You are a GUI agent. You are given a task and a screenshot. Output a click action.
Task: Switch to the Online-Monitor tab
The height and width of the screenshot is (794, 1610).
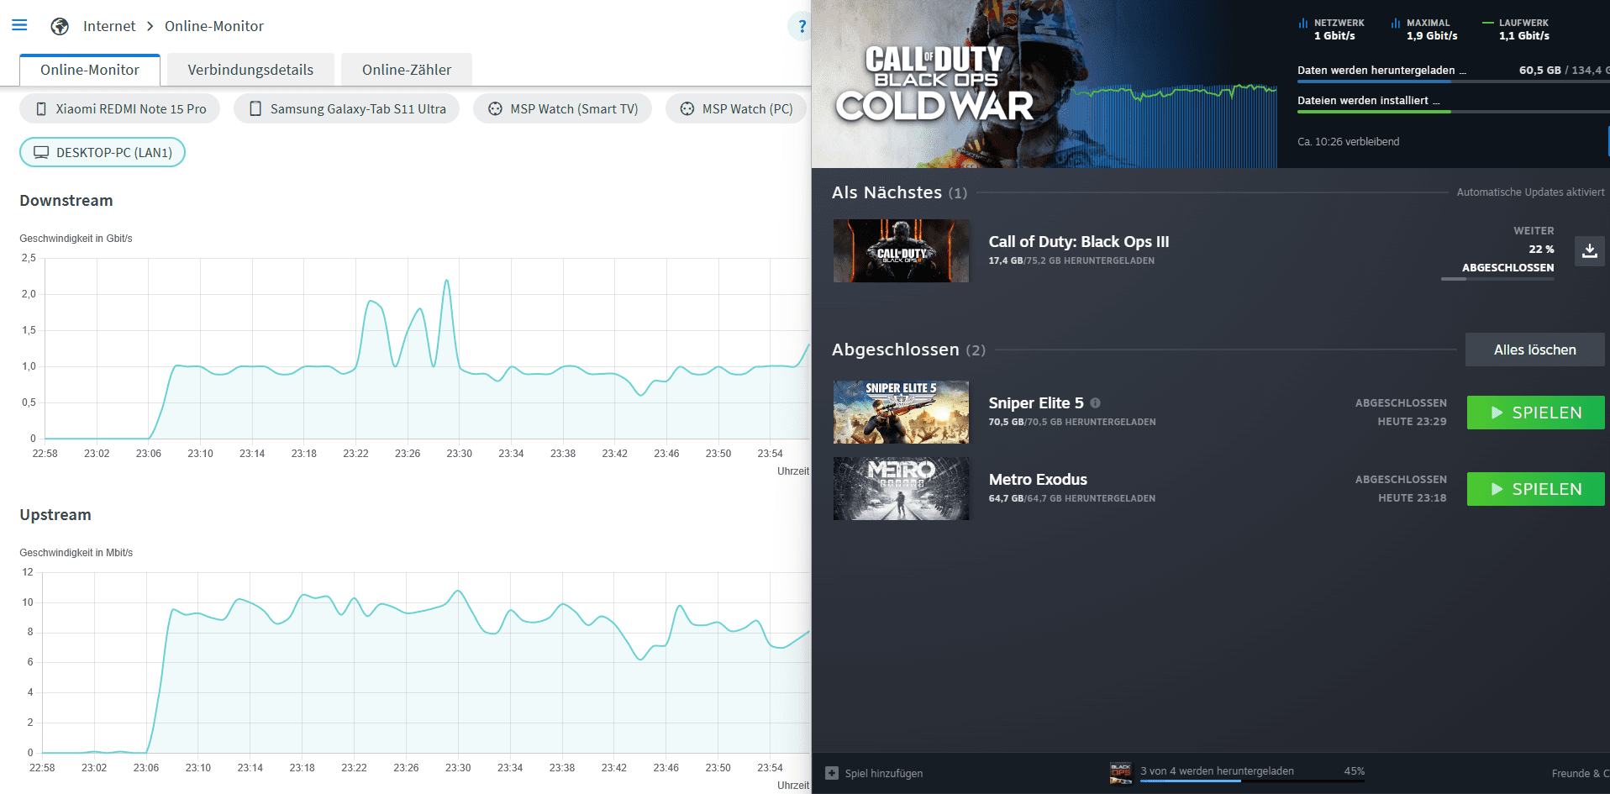tap(90, 70)
